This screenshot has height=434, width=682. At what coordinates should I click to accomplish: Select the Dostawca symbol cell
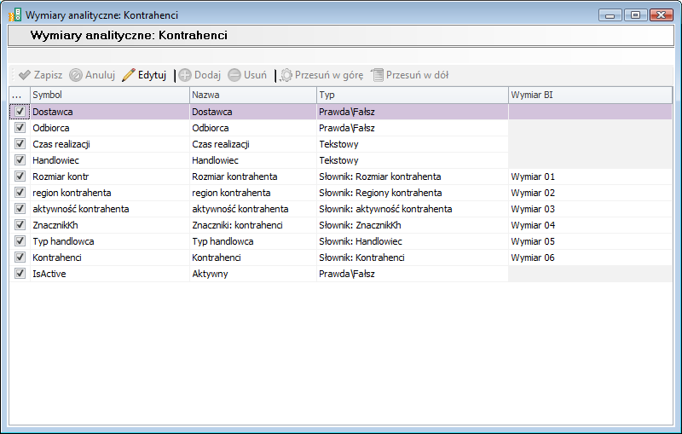click(110, 112)
